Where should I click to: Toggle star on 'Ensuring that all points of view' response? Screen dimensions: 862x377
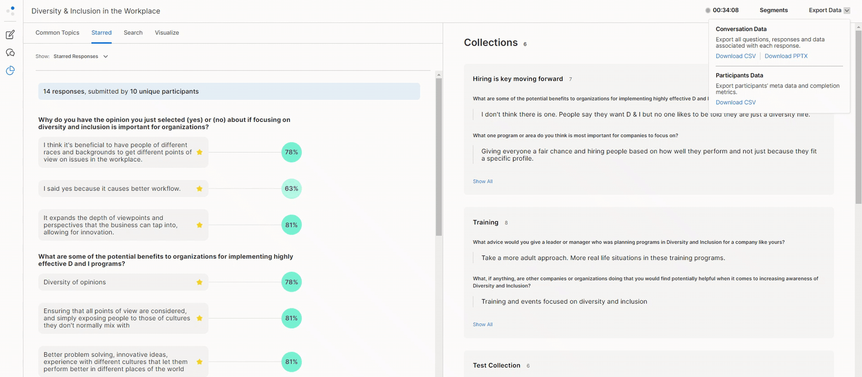[199, 318]
